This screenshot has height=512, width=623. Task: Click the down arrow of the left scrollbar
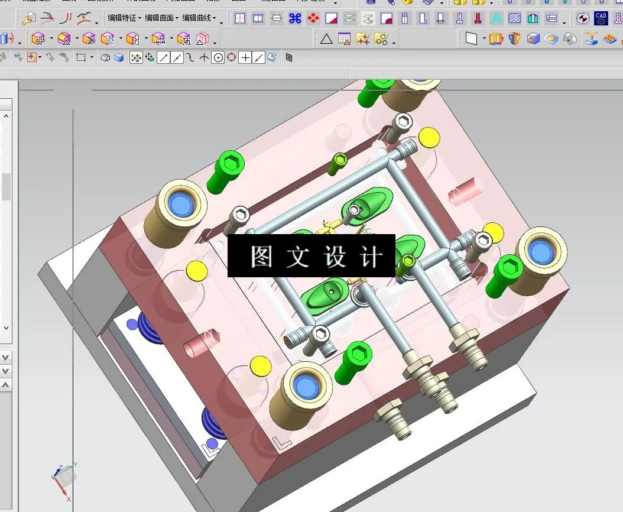click(6, 329)
